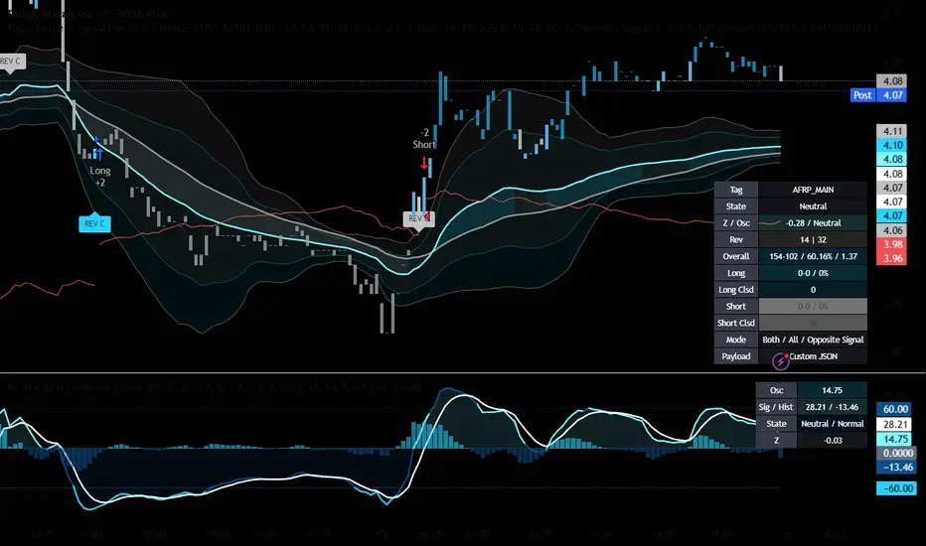Click the -60.00 oscillator level label
The height and width of the screenshot is (546, 926).
(894, 487)
